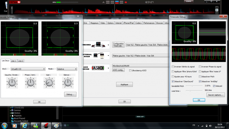Click the Debug... button
229x129 pixels.
pos(70,94)
